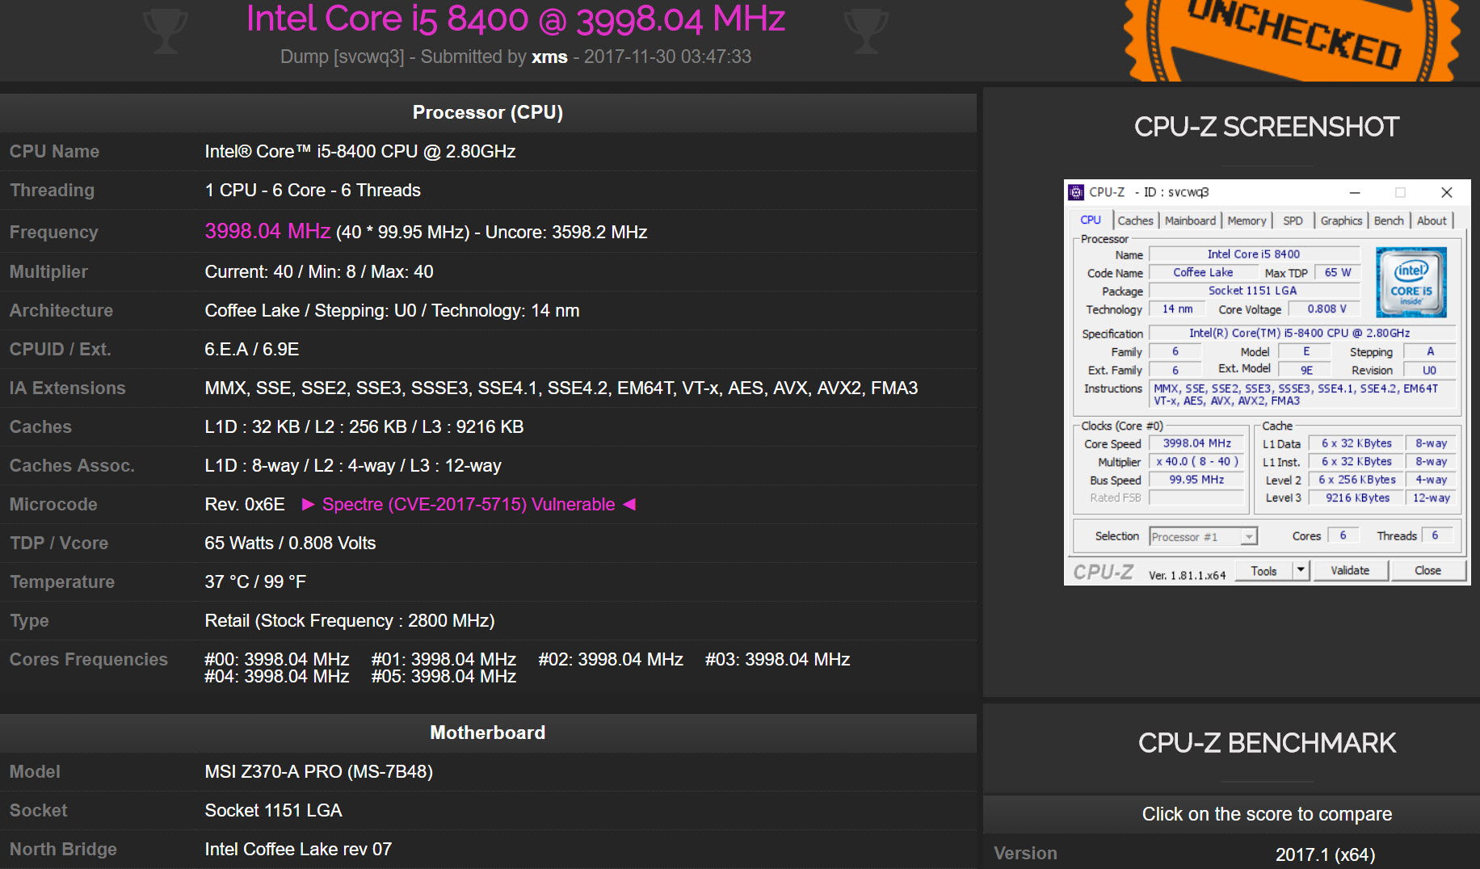Viewport: 1480px width, 869px height.
Task: Switch to the Caches tab
Action: click(x=1135, y=220)
